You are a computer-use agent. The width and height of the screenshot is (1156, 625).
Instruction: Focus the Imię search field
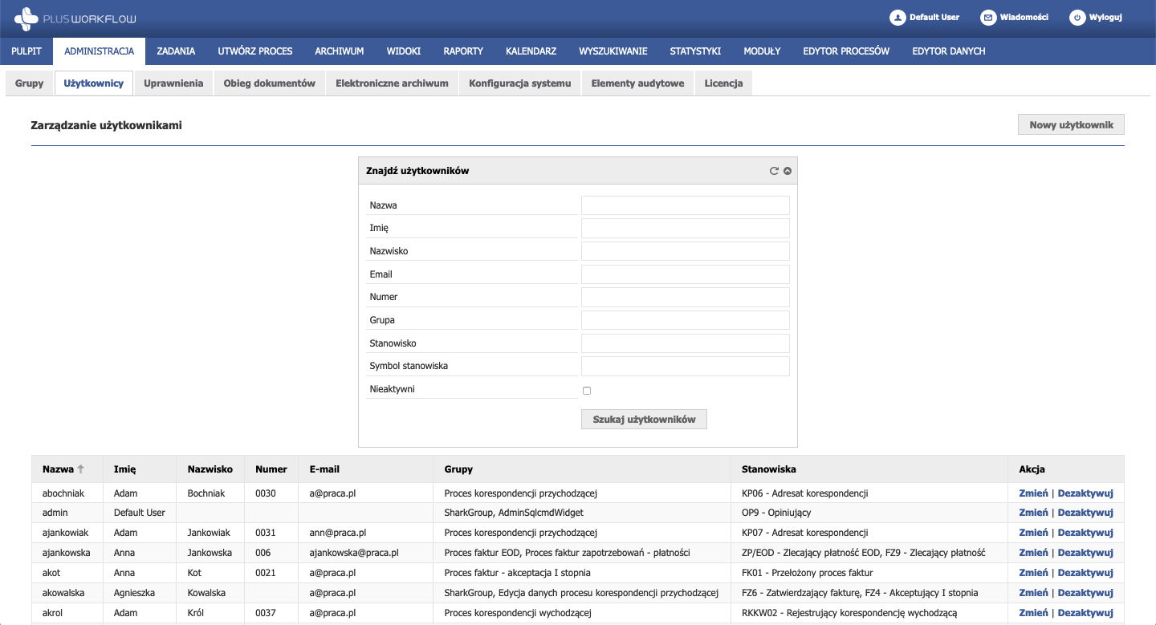click(x=685, y=228)
